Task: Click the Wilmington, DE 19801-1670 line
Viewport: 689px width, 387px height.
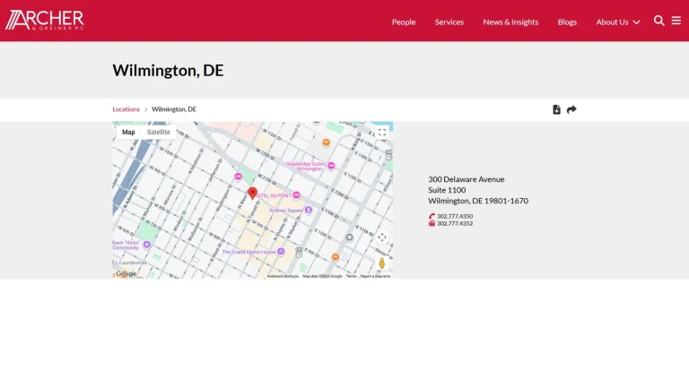Action: click(x=478, y=201)
